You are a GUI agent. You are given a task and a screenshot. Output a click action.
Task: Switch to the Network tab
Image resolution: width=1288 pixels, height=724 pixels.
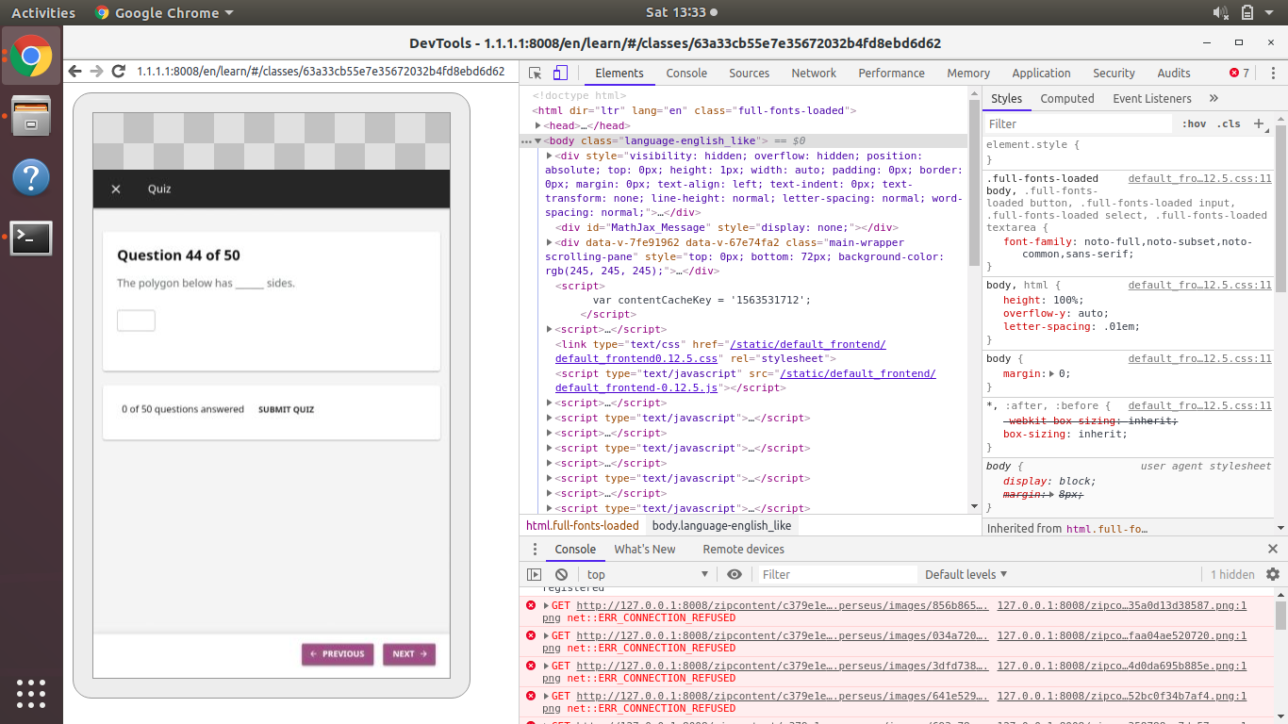pyautogui.click(x=813, y=73)
